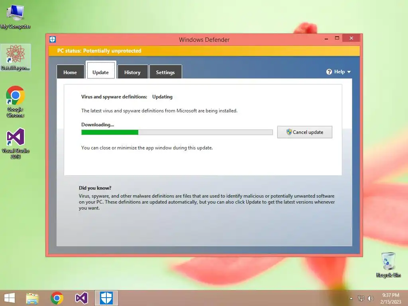Click the "Downloading..." label
This screenshot has height=306, width=408.
98,125
